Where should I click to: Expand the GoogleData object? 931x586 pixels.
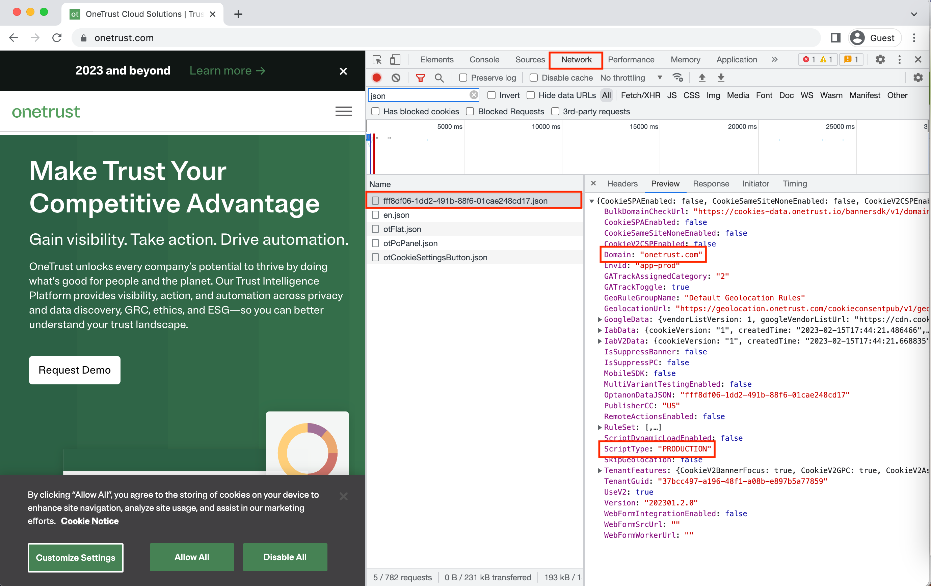[599, 319]
